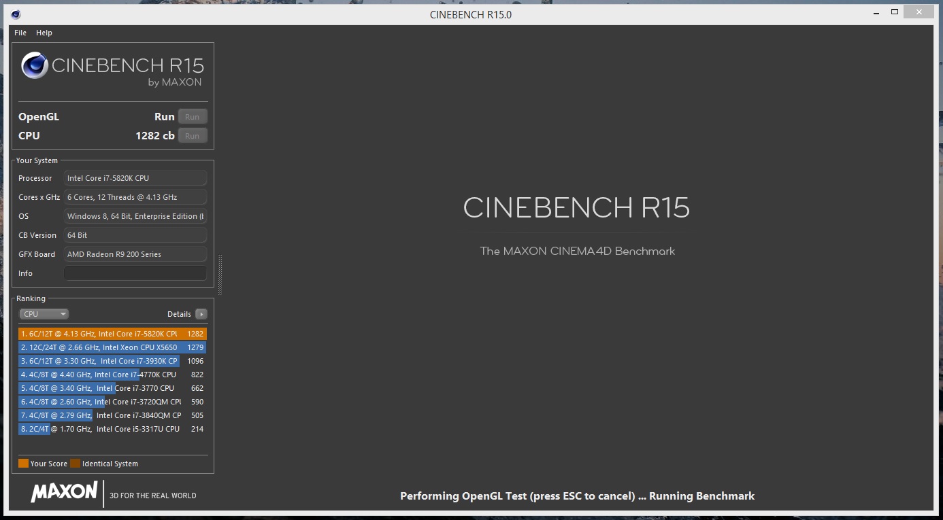The width and height of the screenshot is (943, 520).
Task: Click the Cinebench R15 logo sphere icon
Action: [x=34, y=66]
